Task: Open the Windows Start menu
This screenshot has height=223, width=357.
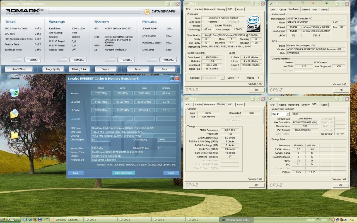Action: (x=10, y=220)
